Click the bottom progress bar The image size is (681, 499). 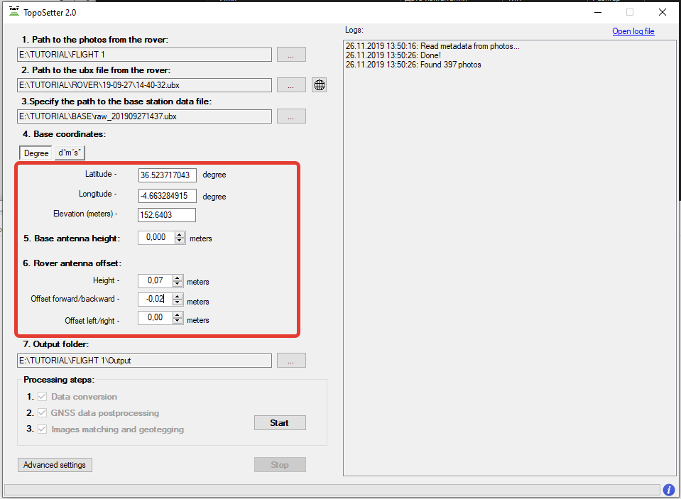point(332,490)
